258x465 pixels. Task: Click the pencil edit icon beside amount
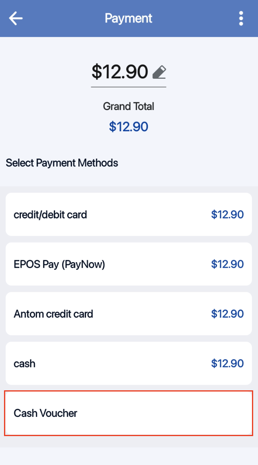click(x=159, y=72)
